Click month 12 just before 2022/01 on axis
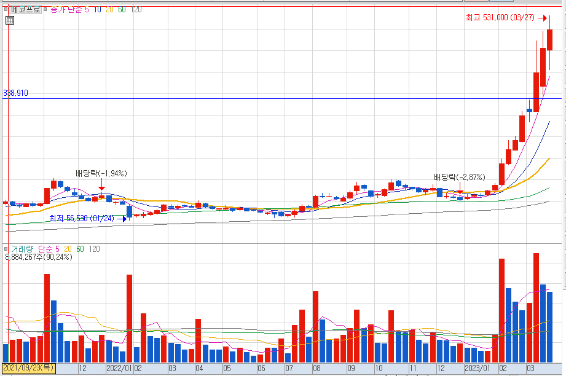The image size is (566, 376). pyautogui.click(x=83, y=369)
